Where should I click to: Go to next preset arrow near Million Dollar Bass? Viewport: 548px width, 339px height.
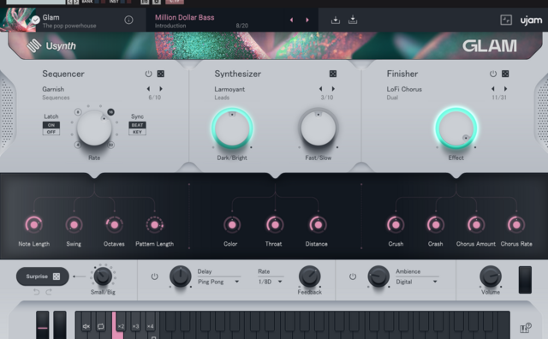[307, 20]
